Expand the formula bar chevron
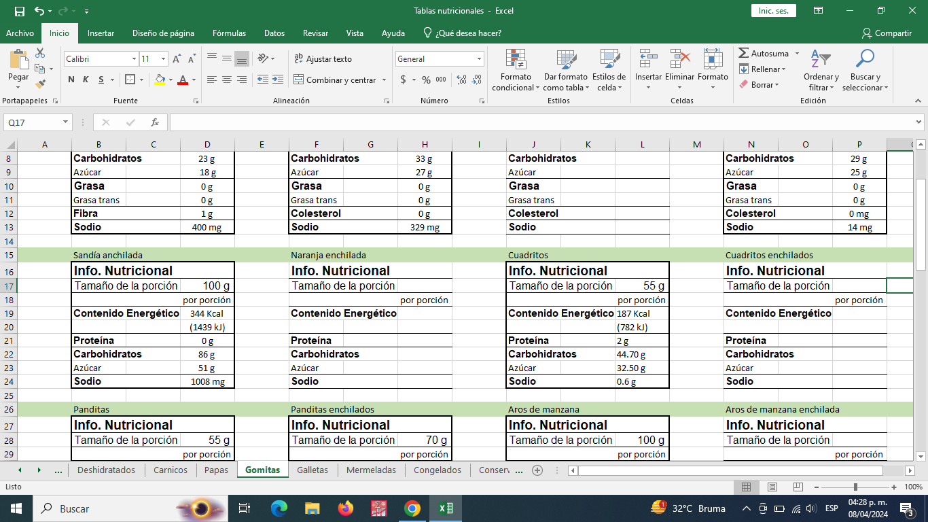928x522 pixels. pyautogui.click(x=919, y=122)
